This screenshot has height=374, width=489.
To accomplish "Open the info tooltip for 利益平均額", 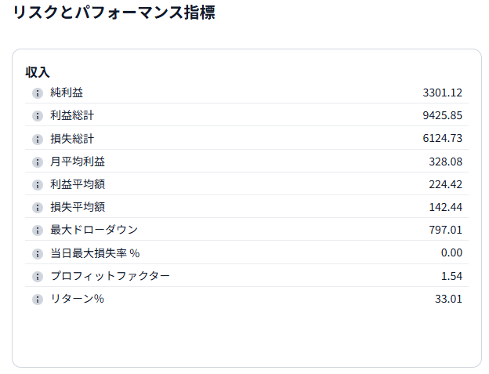I will (37, 185).
